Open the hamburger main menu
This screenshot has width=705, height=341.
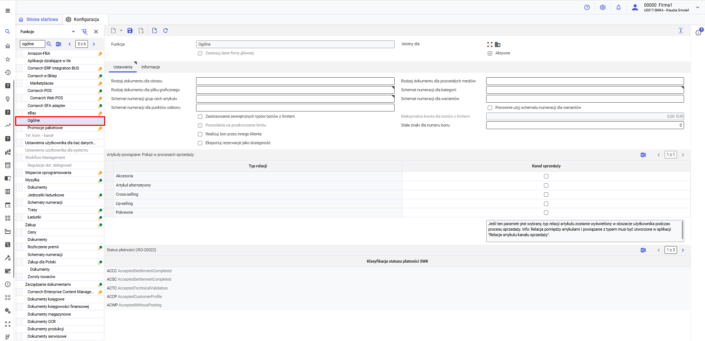[x=7, y=11]
